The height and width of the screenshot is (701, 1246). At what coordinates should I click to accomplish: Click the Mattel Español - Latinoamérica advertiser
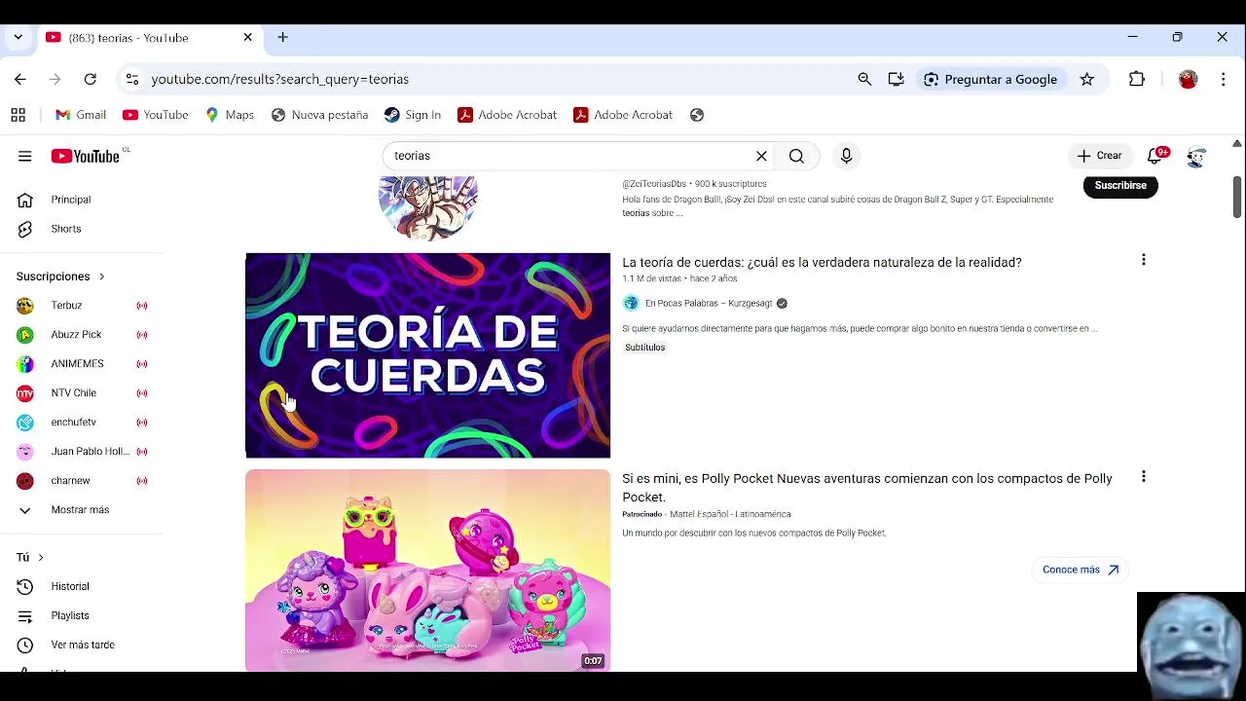click(x=730, y=514)
